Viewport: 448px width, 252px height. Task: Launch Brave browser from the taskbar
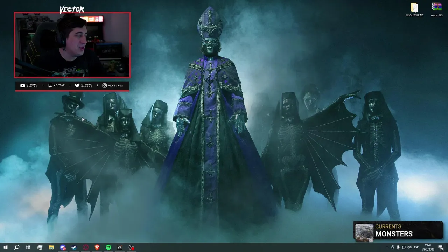coord(97,247)
